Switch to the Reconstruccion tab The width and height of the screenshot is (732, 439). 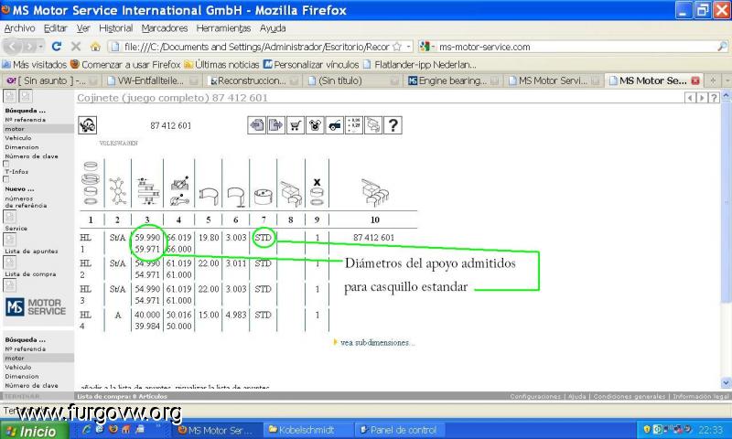(x=253, y=80)
